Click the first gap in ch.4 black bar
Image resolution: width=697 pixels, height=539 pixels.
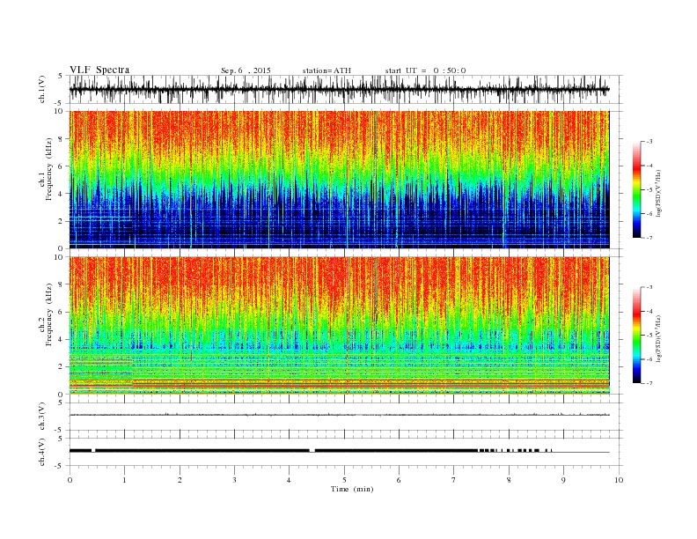pyautogui.click(x=93, y=451)
